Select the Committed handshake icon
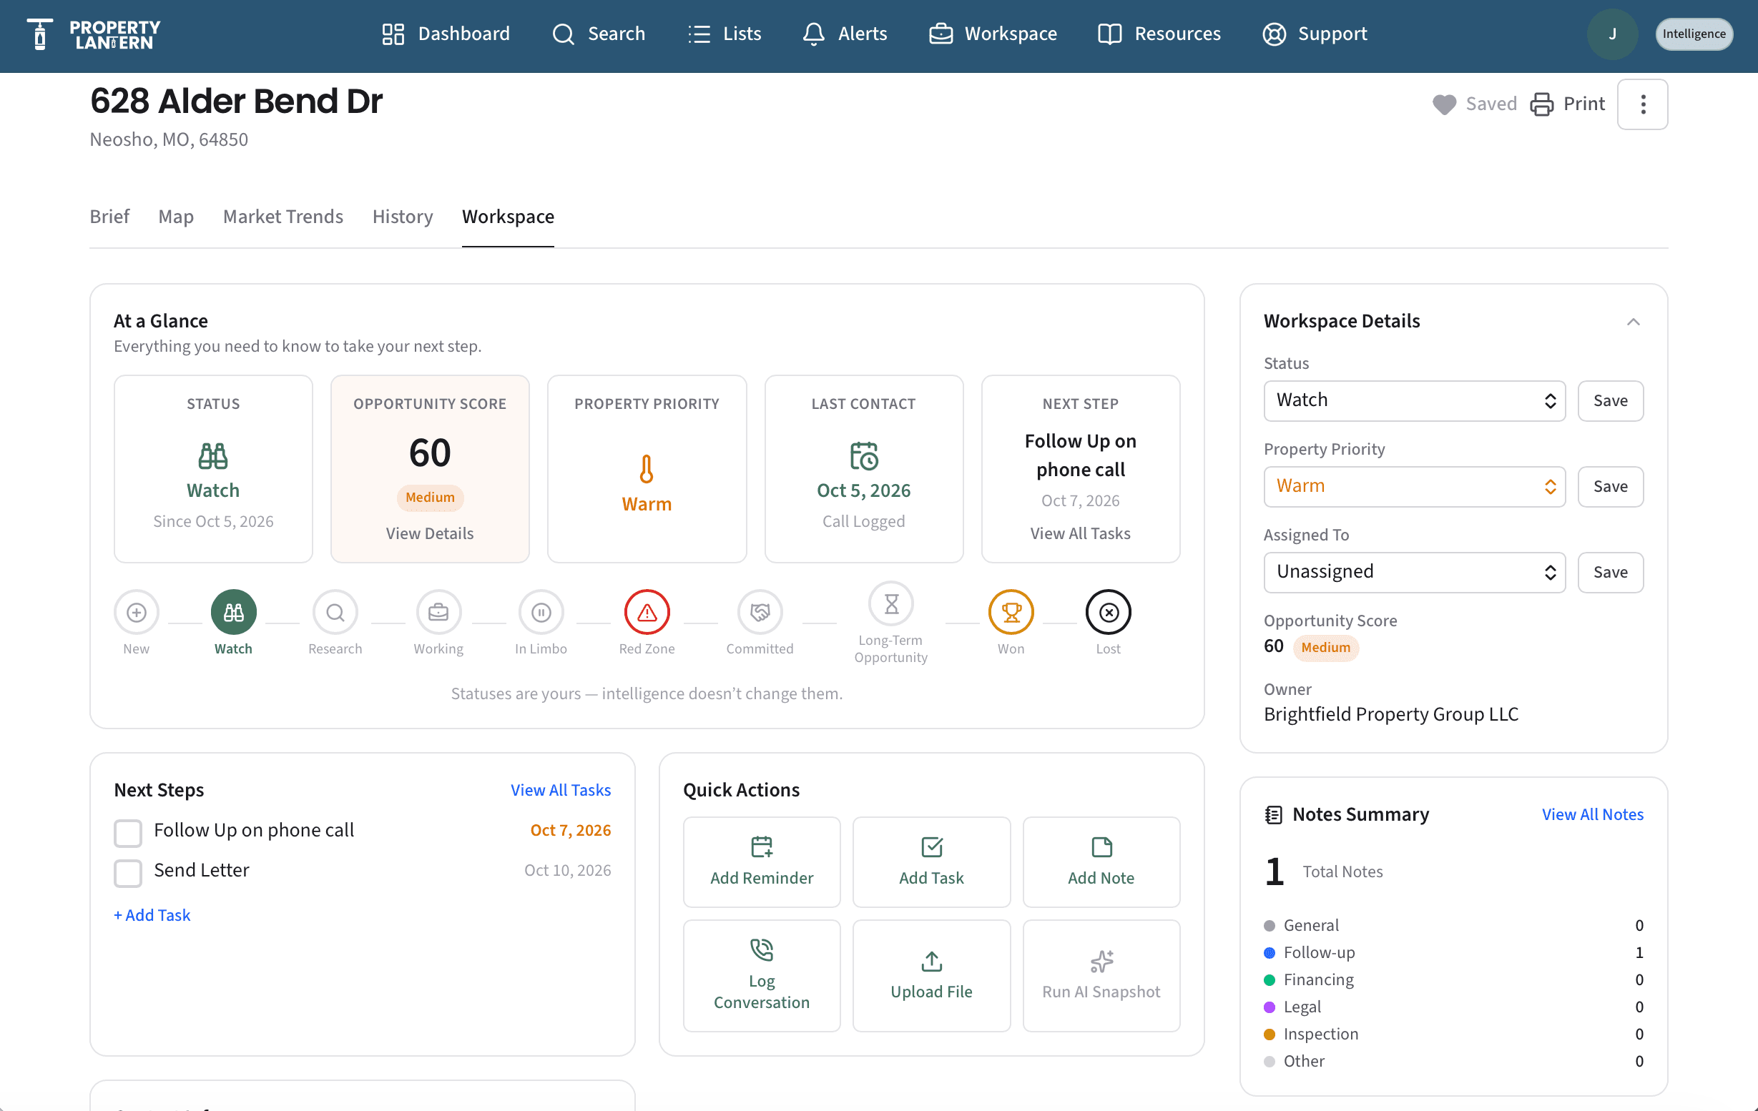Image resolution: width=1758 pixels, height=1111 pixels. [x=760, y=612]
